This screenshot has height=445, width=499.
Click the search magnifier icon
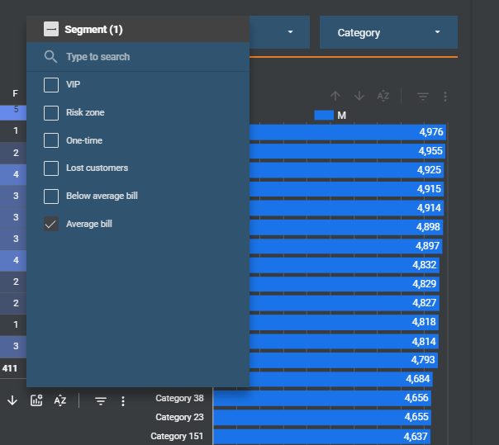pyautogui.click(x=50, y=57)
